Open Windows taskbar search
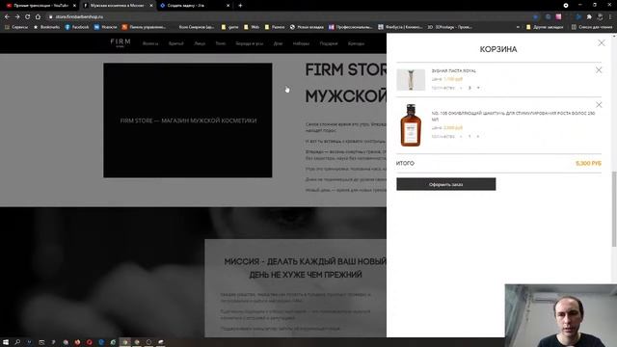Viewport: 617px width, 347px height. 17,342
